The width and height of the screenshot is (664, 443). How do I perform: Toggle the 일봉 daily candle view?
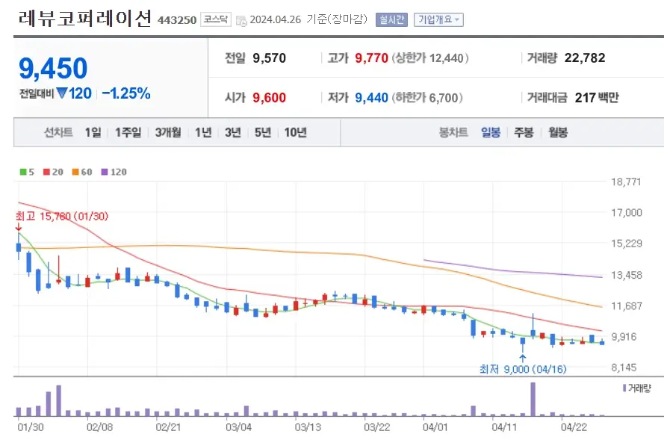click(x=489, y=131)
